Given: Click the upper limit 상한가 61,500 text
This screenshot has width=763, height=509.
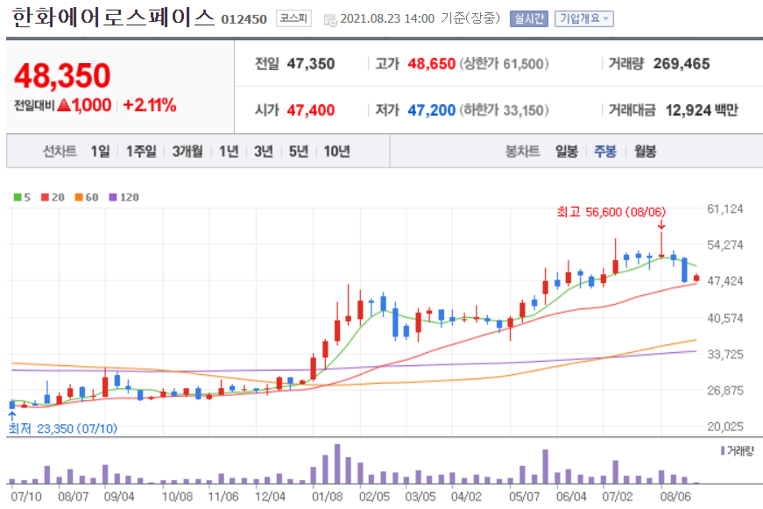Looking at the screenshot, I should tap(504, 64).
